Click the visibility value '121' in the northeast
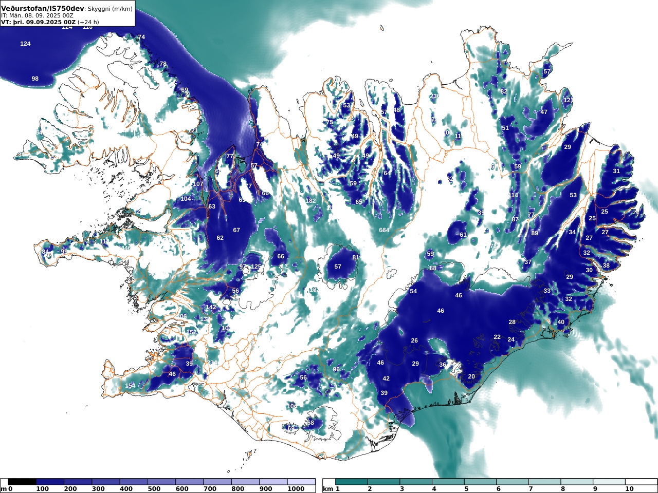658x493 pixels. (568, 100)
